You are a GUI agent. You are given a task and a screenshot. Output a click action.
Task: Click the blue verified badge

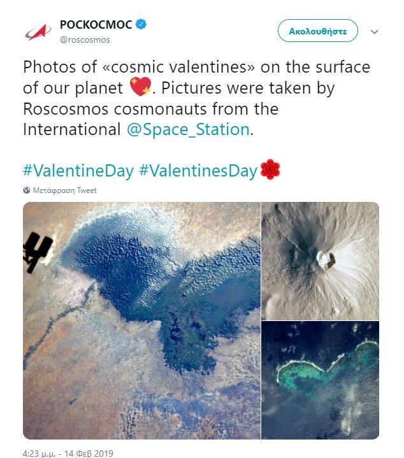pyautogui.click(x=141, y=25)
